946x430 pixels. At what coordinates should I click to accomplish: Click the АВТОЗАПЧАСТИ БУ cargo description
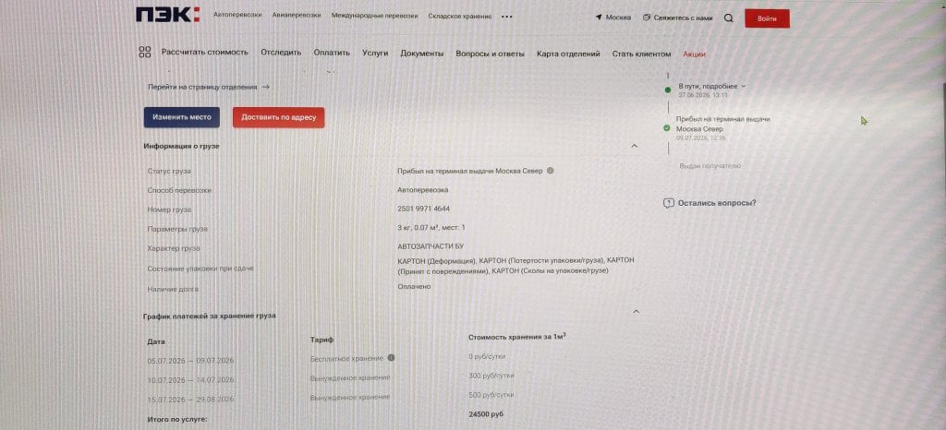(431, 246)
